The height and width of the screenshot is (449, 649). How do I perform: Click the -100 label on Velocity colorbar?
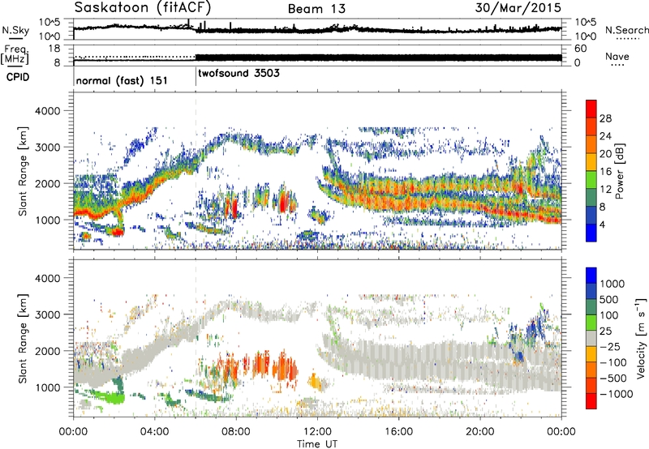(x=613, y=362)
